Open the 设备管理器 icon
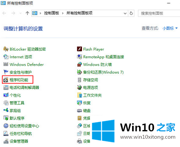The height and width of the screenshot is (147, 180). point(6,141)
